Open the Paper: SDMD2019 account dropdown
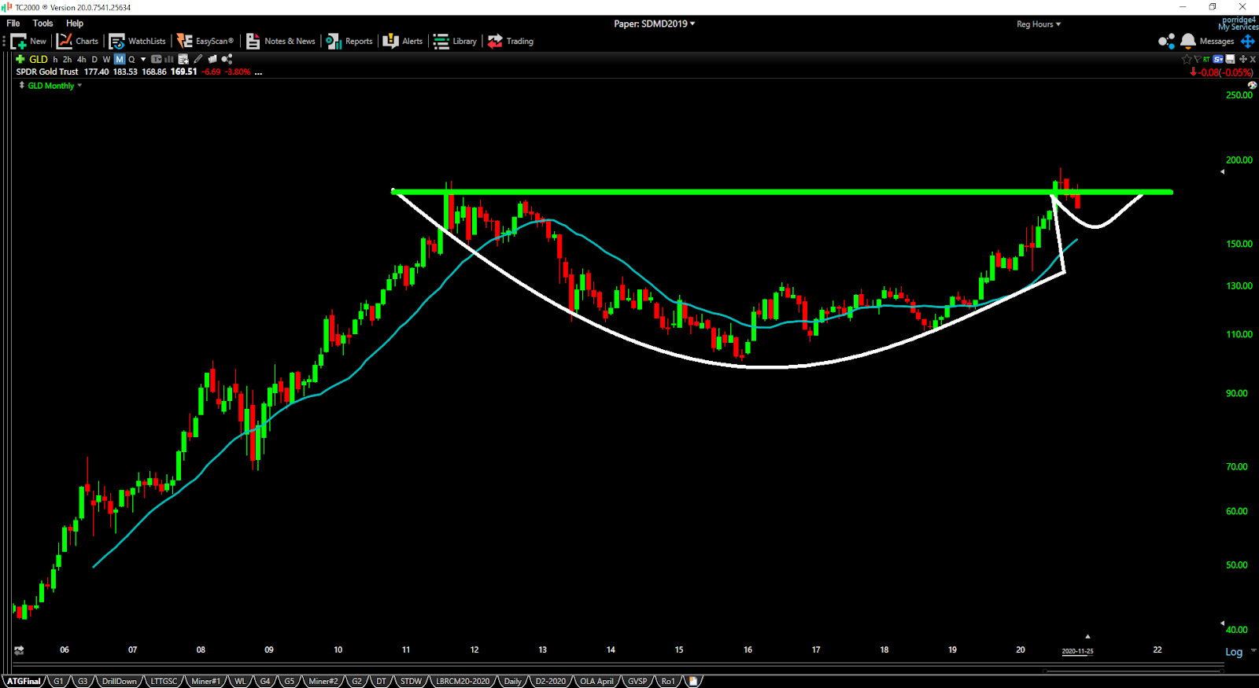The image size is (1259, 688). click(654, 24)
